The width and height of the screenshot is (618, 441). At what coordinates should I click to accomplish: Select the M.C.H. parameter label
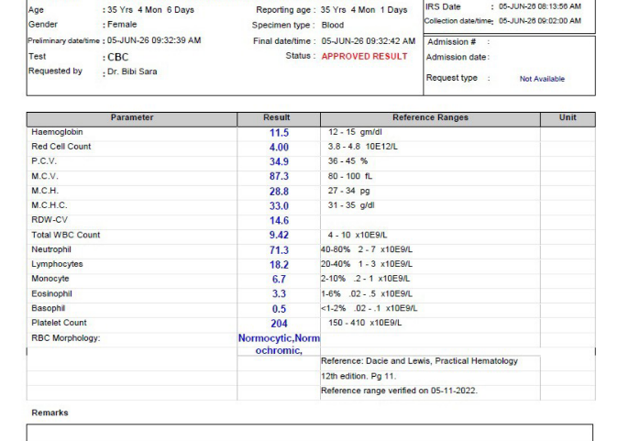45,191
